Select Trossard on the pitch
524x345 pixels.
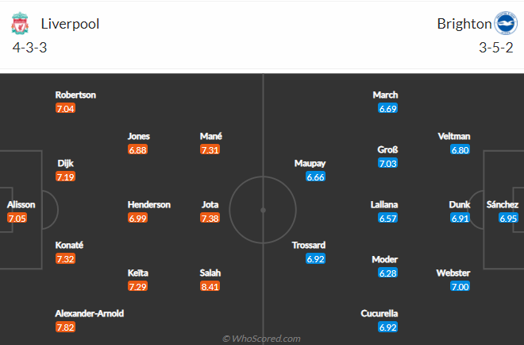309,246
